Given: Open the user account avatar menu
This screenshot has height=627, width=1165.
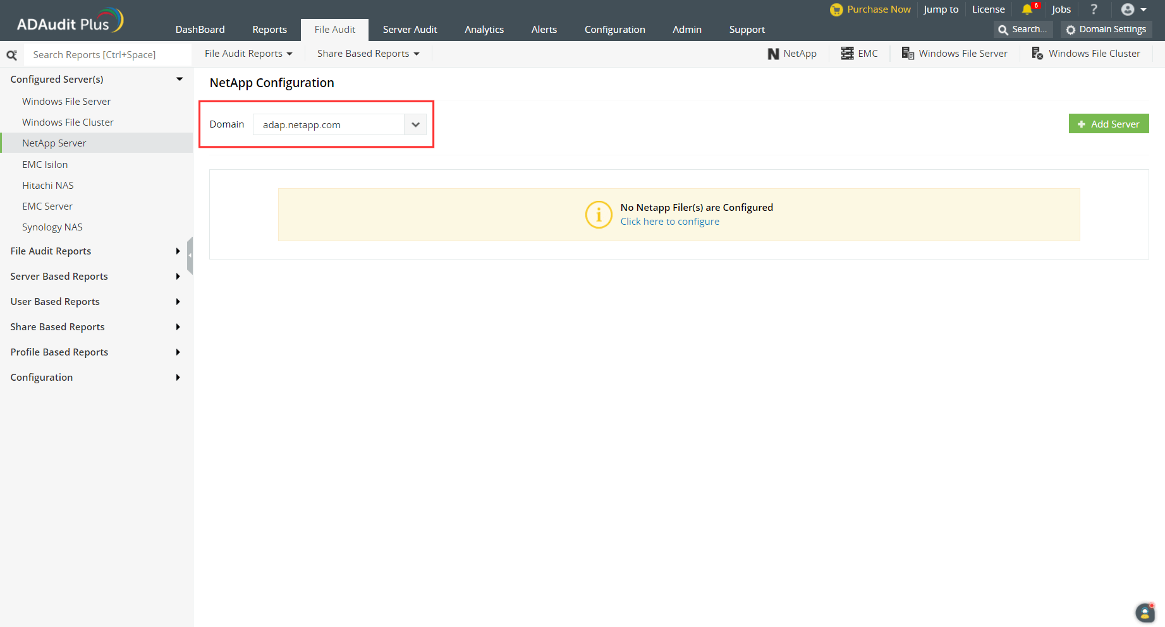Looking at the screenshot, I should (x=1133, y=9).
